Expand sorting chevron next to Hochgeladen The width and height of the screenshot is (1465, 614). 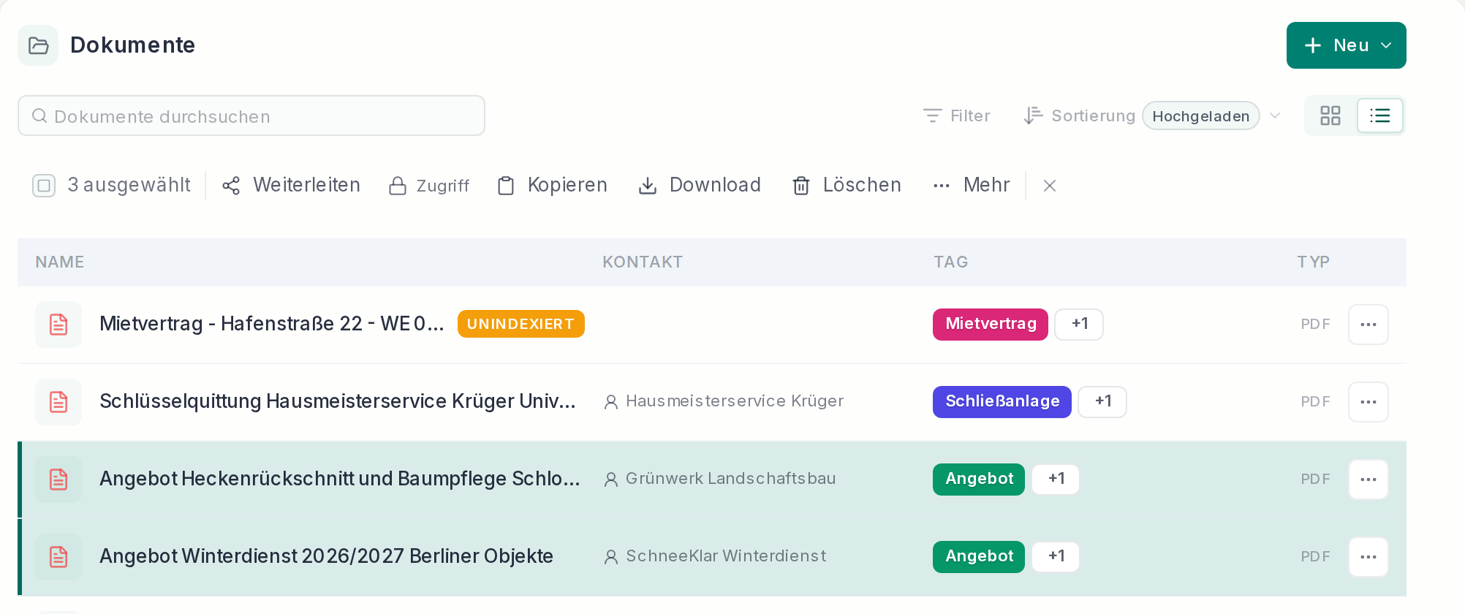point(1275,115)
